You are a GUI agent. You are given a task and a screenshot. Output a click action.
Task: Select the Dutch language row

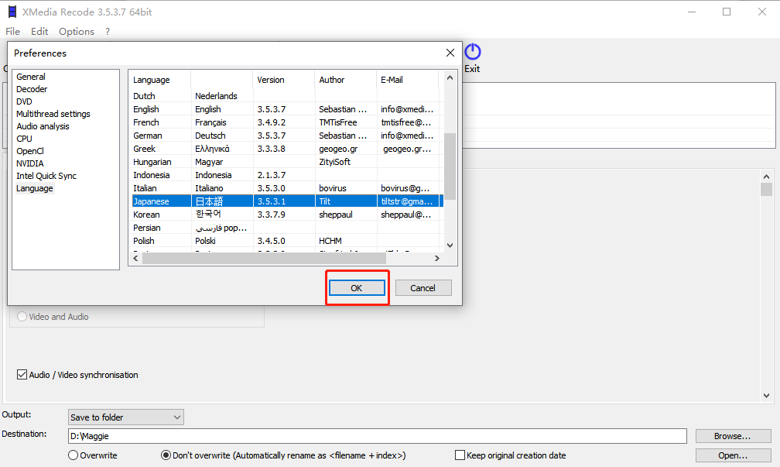point(287,96)
